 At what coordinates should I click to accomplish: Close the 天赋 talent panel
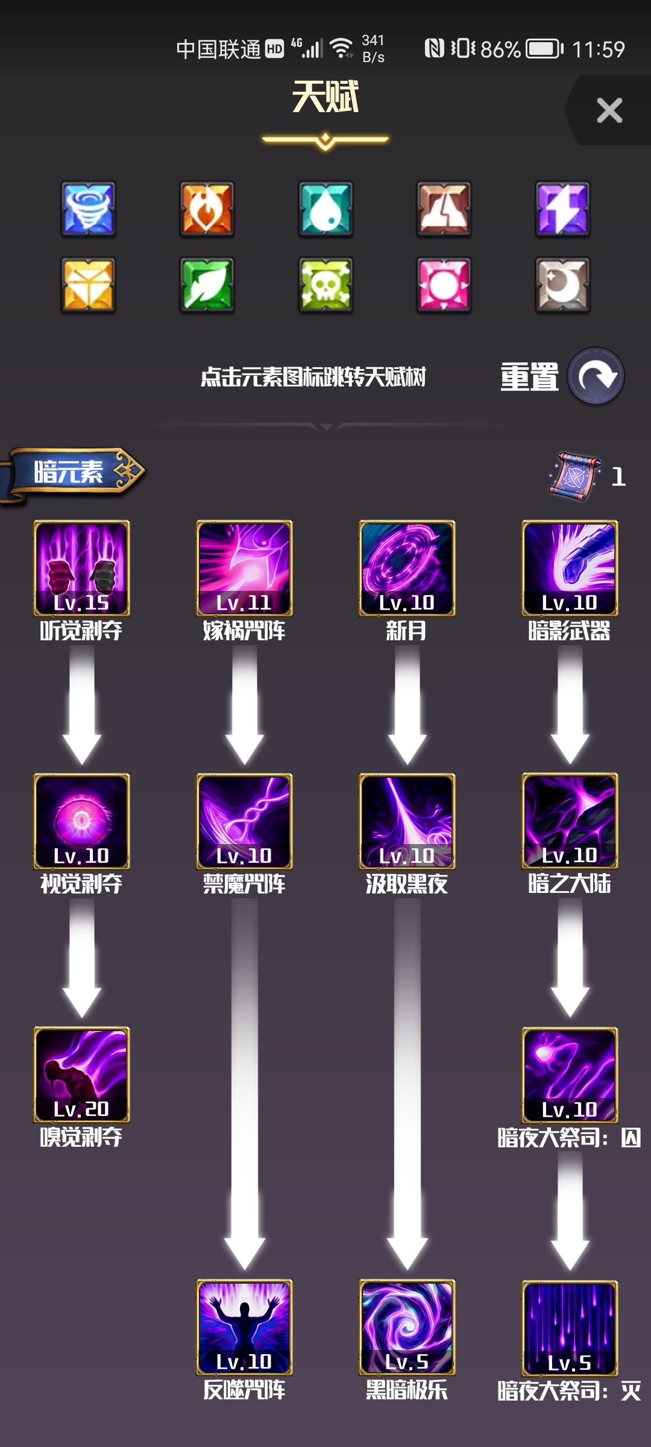609,110
